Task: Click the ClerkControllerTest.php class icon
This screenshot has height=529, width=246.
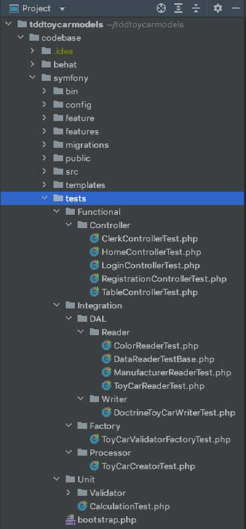Action: tap(94, 238)
